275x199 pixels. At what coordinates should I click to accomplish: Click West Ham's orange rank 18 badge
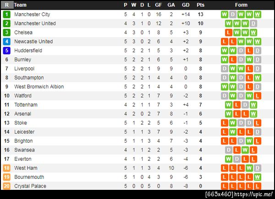7,168
